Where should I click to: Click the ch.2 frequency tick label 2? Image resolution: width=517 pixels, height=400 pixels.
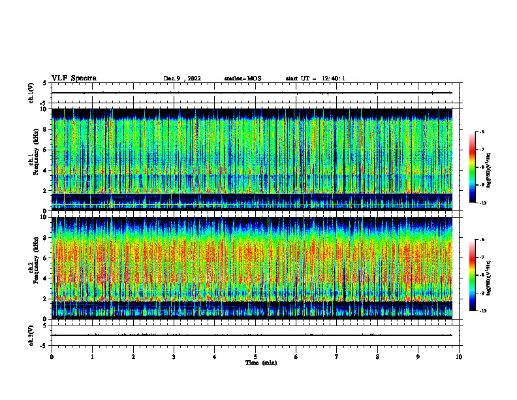pyautogui.click(x=46, y=299)
